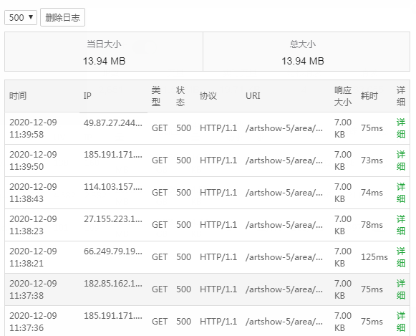Open 详细 details for the 125ms log entry
The width and height of the screenshot is (416, 336).
pos(401,257)
